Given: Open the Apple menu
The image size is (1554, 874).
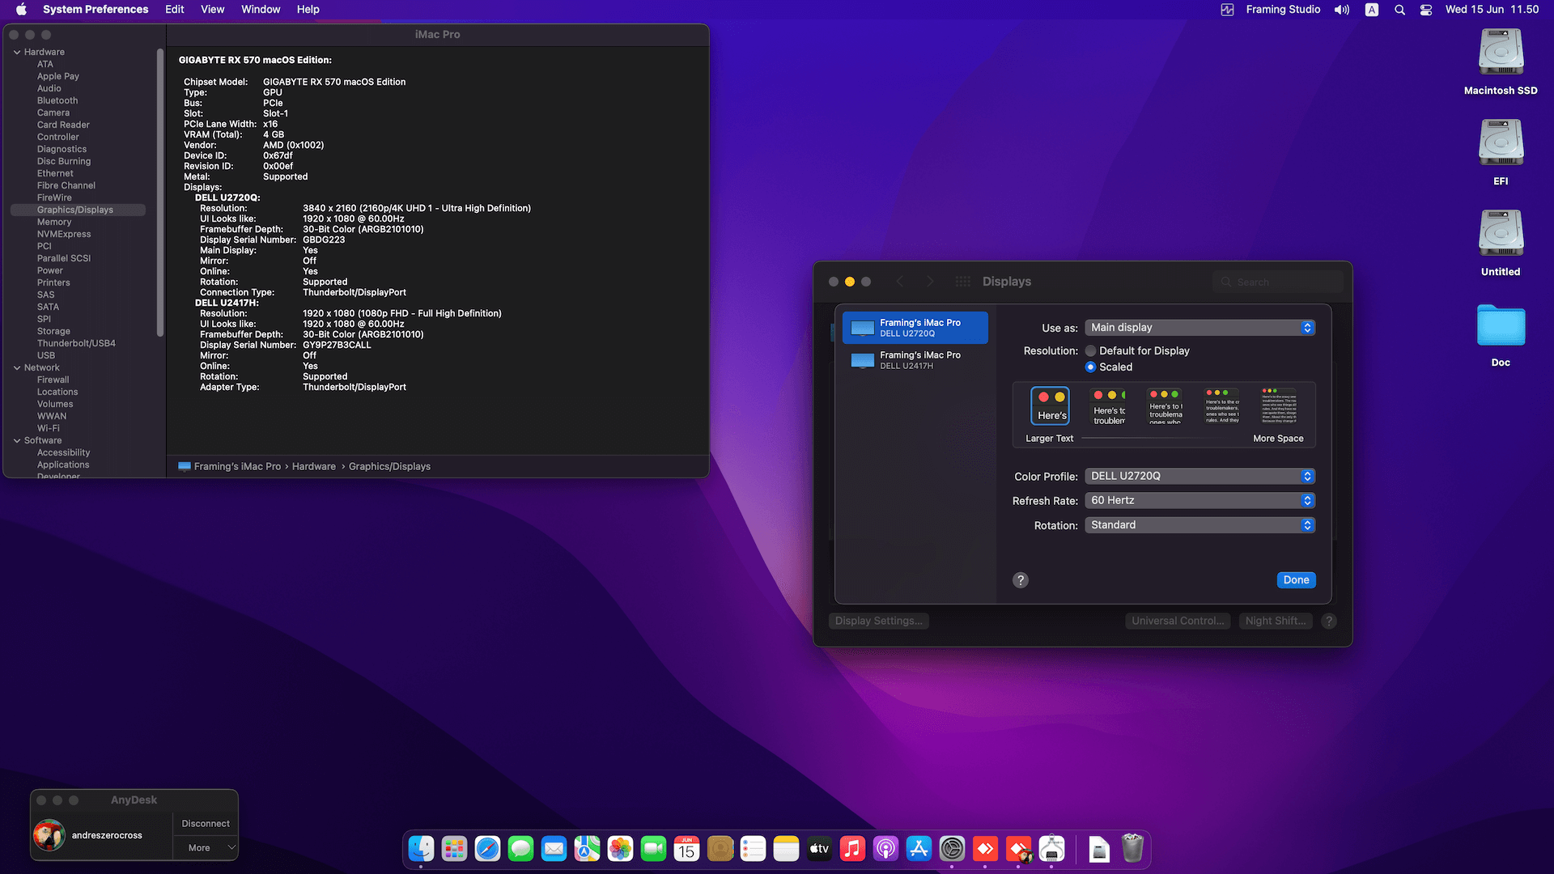Looking at the screenshot, I should [x=21, y=10].
